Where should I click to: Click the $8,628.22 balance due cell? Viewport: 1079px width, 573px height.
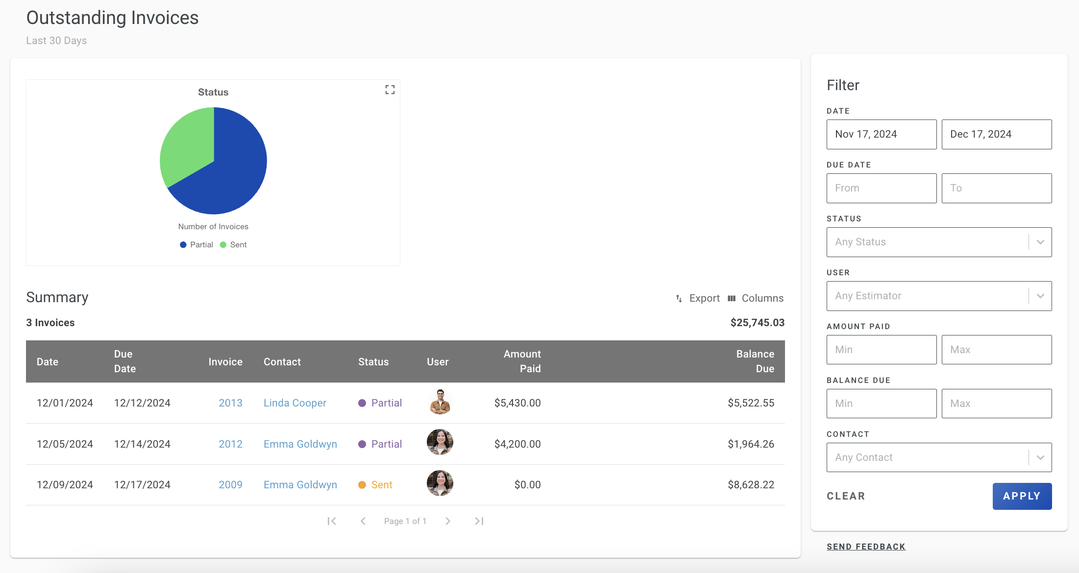(x=751, y=484)
